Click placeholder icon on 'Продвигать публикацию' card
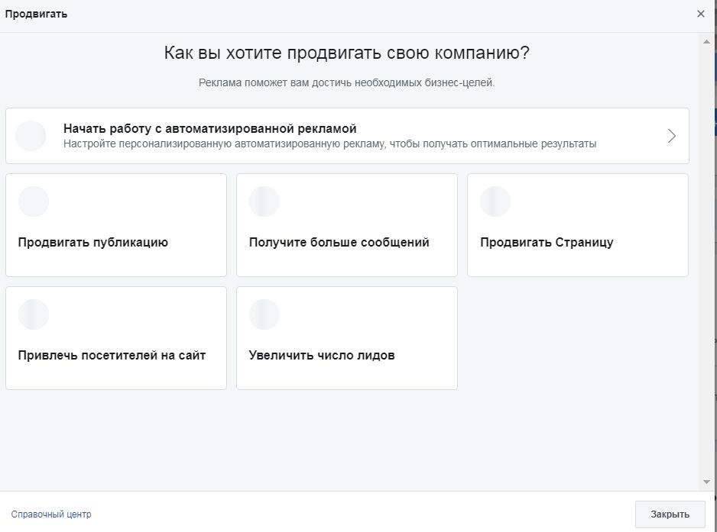The image size is (717, 532). click(x=34, y=202)
